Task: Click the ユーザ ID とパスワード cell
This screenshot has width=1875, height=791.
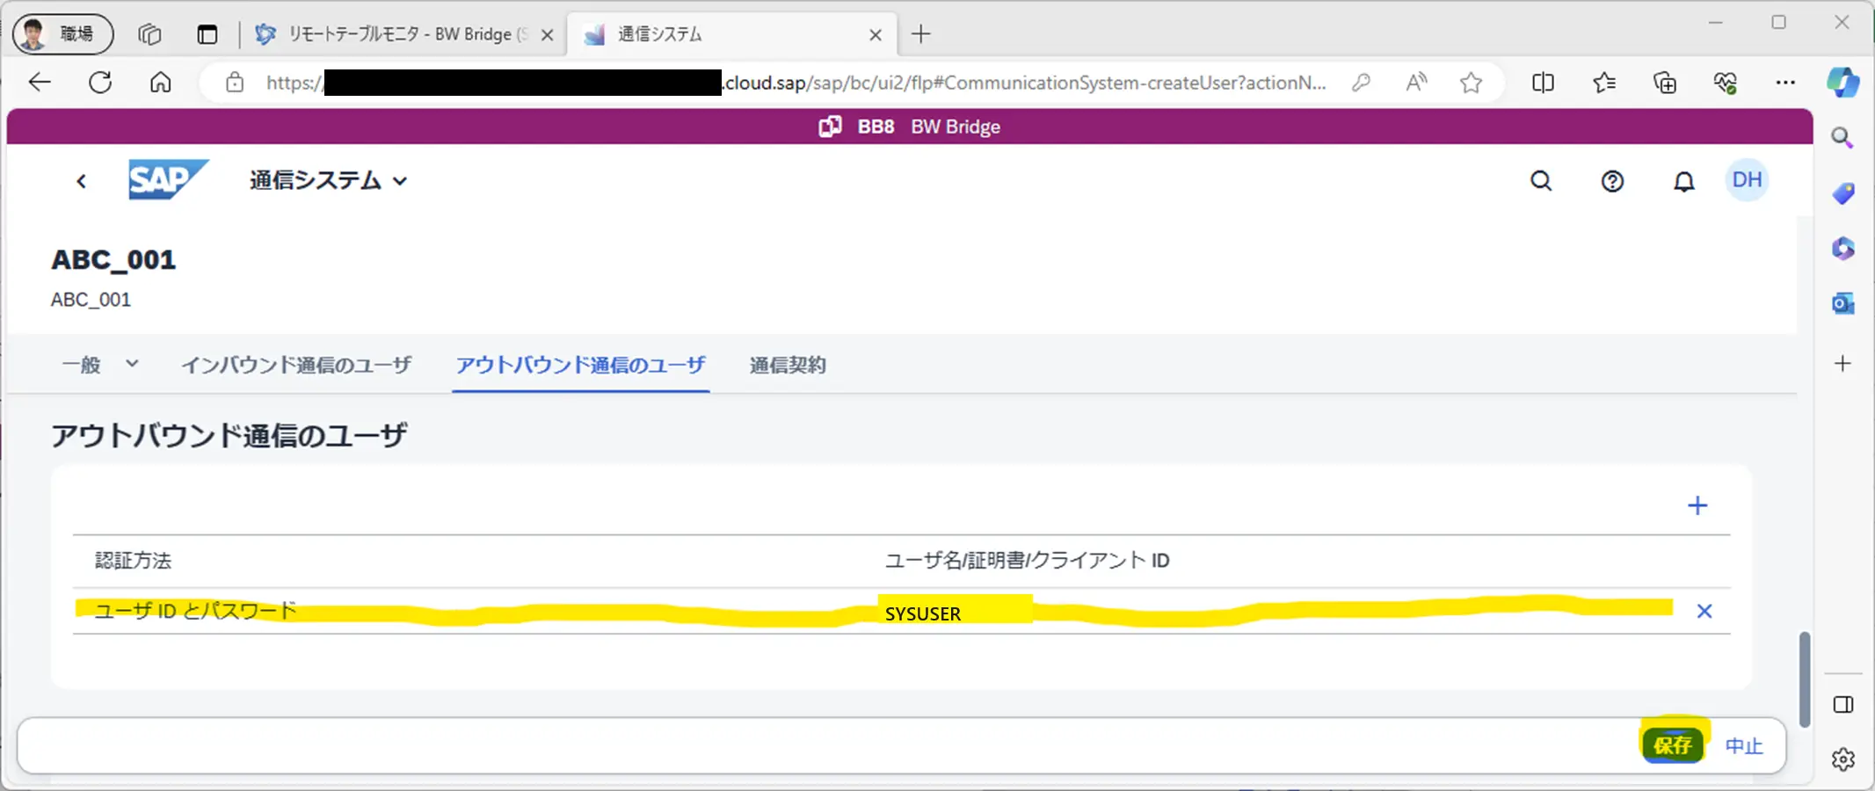Action: (x=195, y=610)
